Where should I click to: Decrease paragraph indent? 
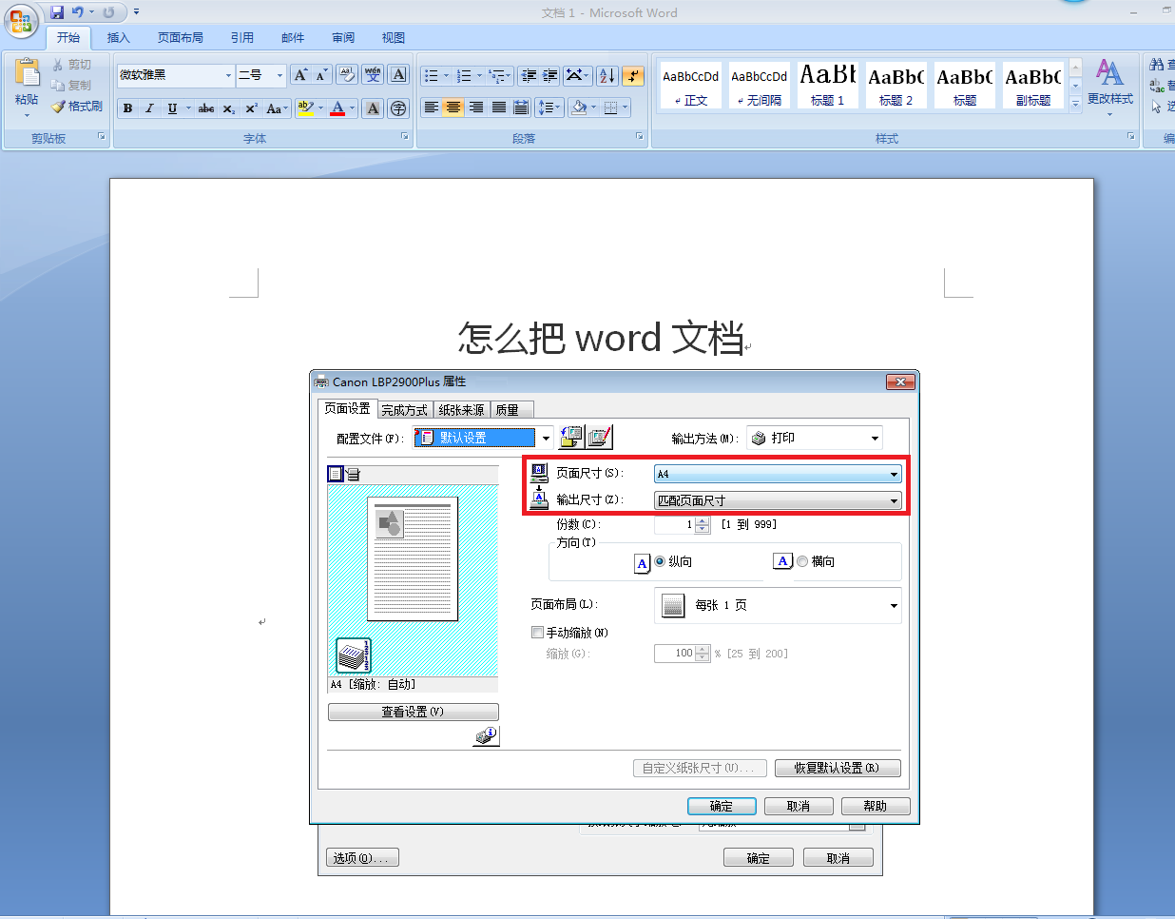[x=529, y=76]
